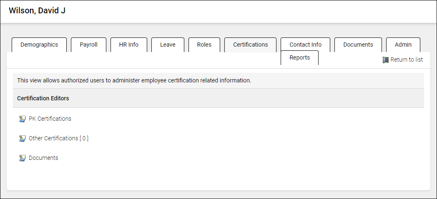437x199 pixels.
Task: Open the PK Certifications text link
Action: click(50, 119)
